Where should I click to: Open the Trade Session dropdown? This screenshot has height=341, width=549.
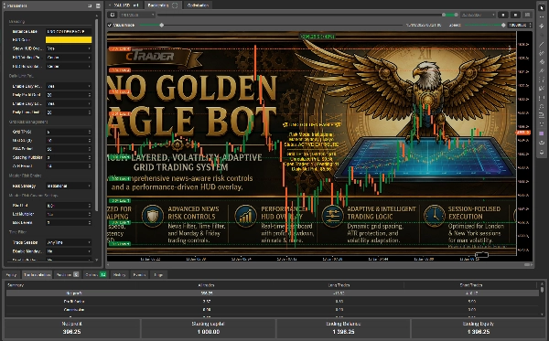coord(69,242)
